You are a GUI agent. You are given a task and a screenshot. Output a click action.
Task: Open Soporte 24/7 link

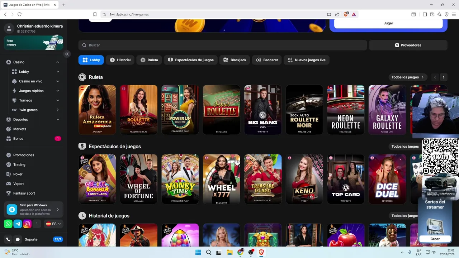coord(34,239)
